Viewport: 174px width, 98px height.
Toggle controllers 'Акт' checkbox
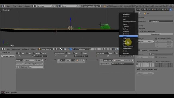tap(74, 53)
